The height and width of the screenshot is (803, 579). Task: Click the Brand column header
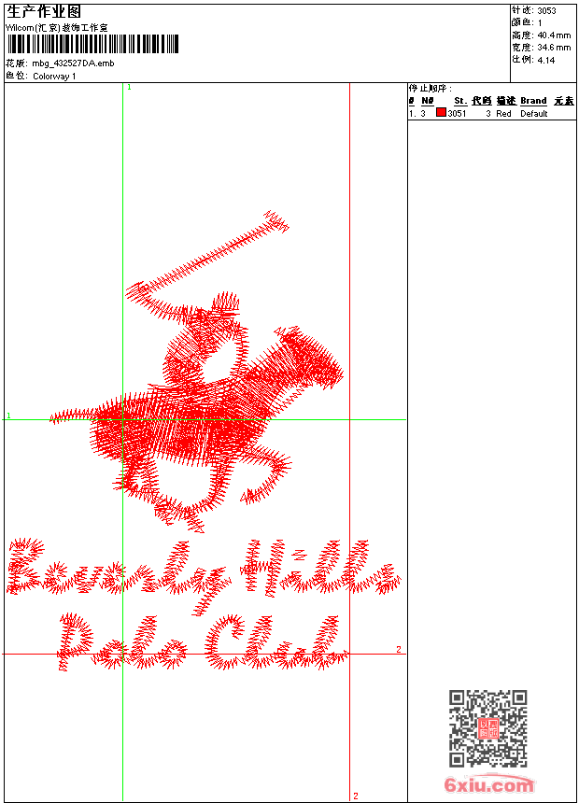pos(533,101)
